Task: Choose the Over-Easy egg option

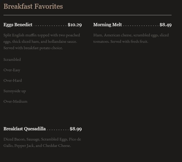Action: click(12, 70)
